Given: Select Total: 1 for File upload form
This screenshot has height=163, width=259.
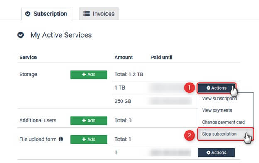Looking at the screenshot, I should point(123,139).
